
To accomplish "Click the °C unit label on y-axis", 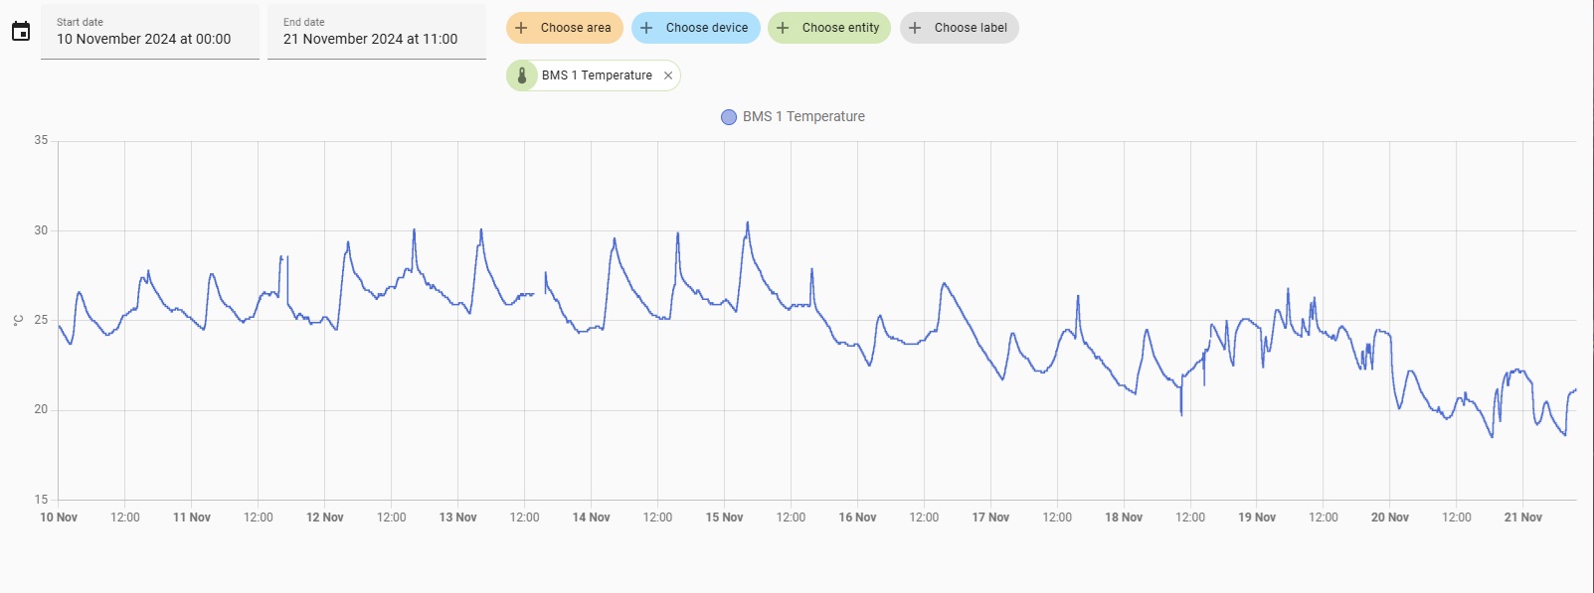I will point(18,320).
